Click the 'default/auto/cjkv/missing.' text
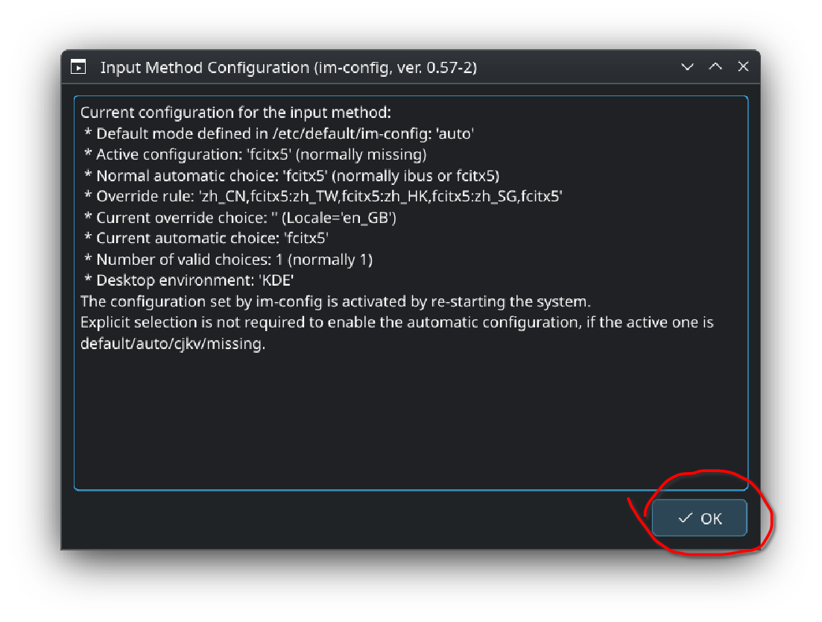The width and height of the screenshot is (822, 622). (x=173, y=345)
